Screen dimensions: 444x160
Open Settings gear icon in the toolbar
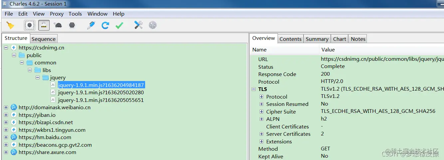tap(153, 25)
